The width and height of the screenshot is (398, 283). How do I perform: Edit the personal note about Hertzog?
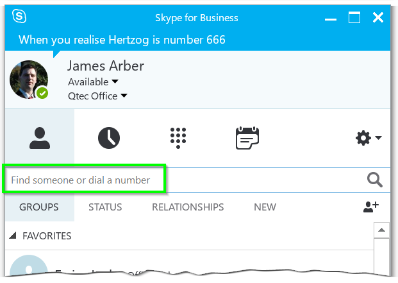tap(122, 40)
